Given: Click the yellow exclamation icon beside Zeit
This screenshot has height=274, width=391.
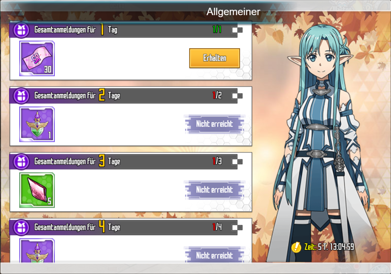Looking at the screenshot, I should (296, 247).
